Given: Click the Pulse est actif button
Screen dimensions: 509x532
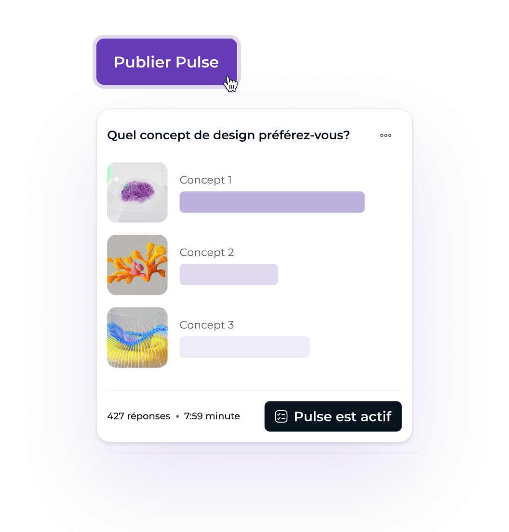Looking at the screenshot, I should [333, 416].
